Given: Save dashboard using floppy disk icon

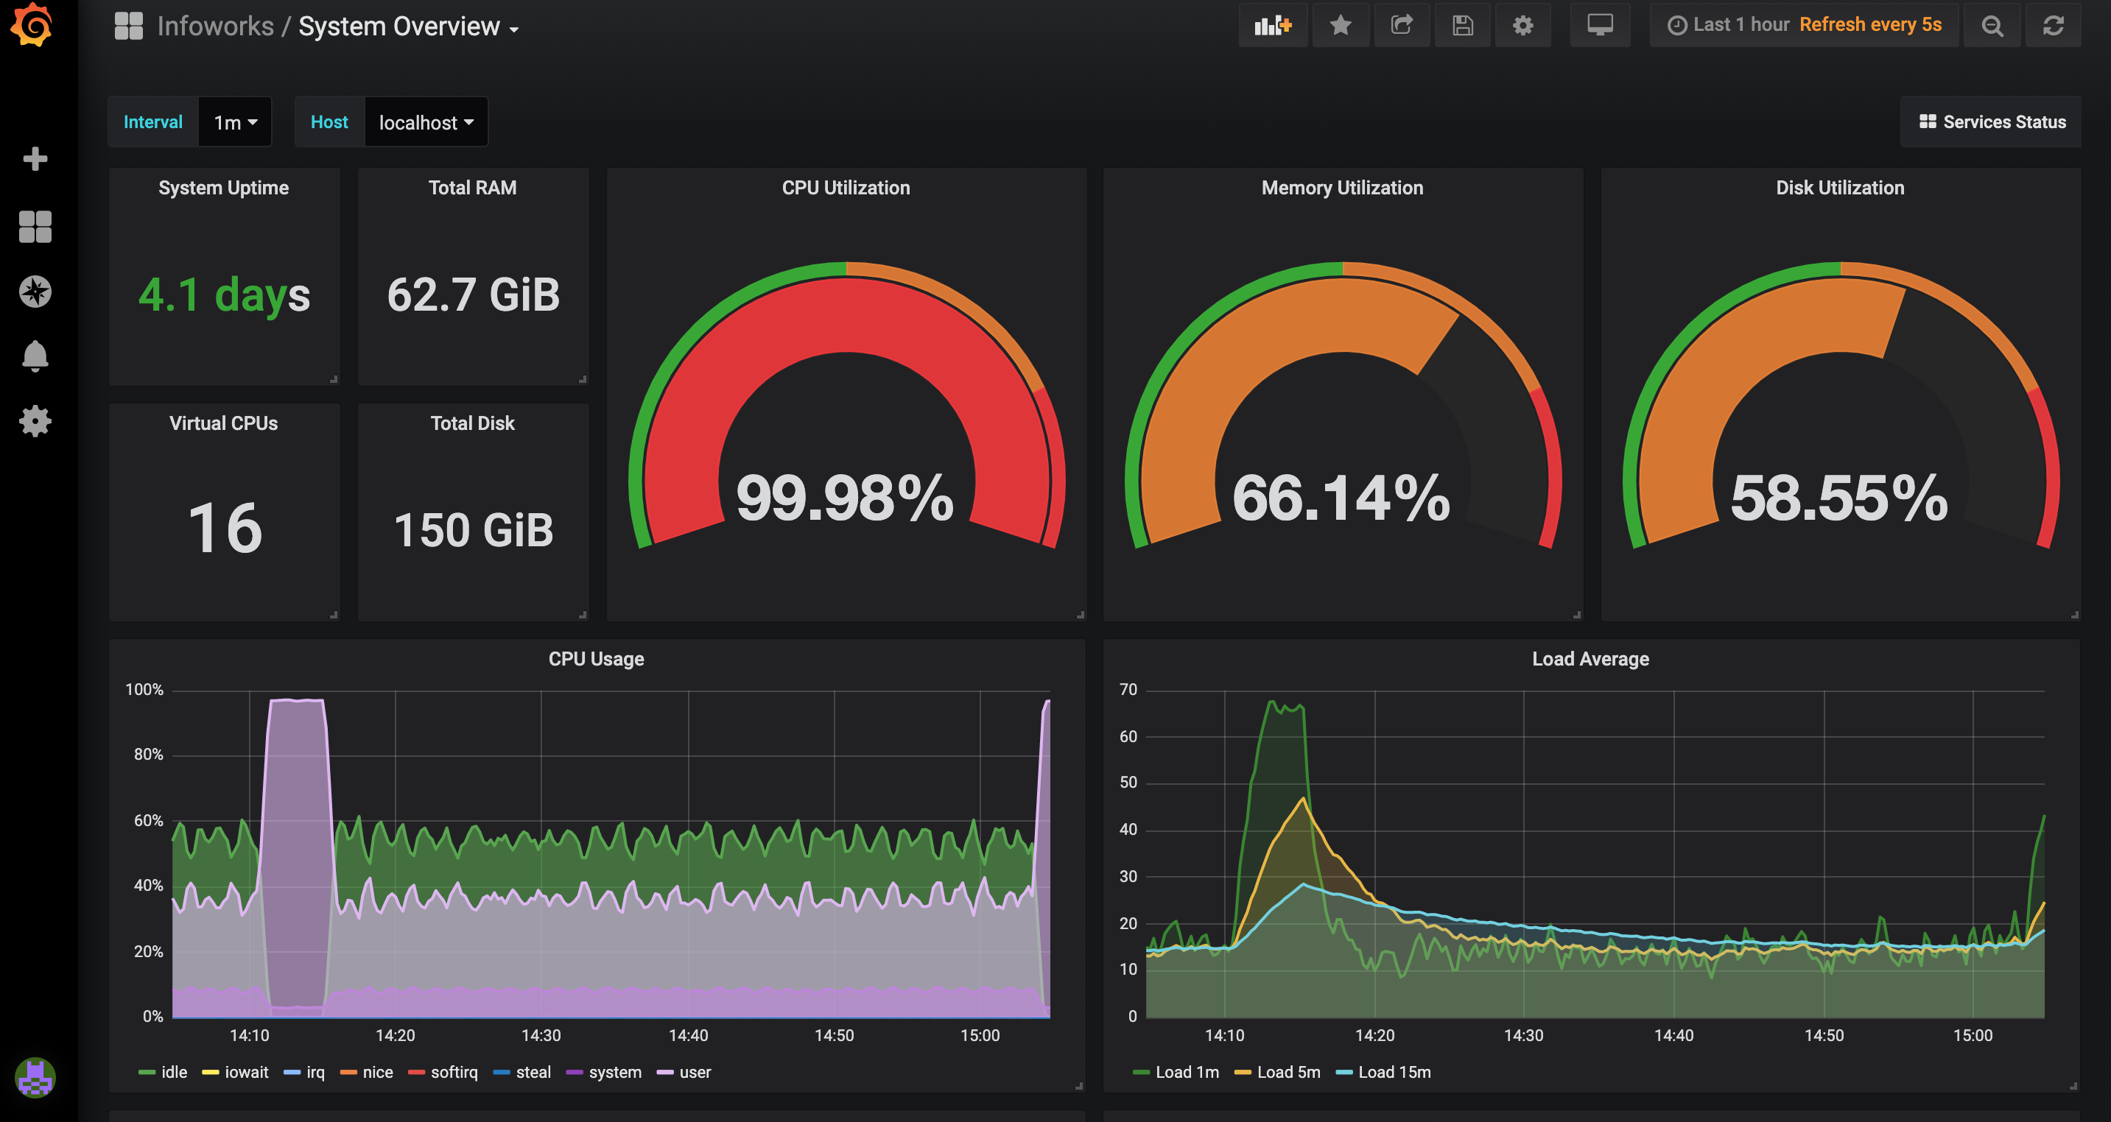Looking at the screenshot, I should point(1462,25).
